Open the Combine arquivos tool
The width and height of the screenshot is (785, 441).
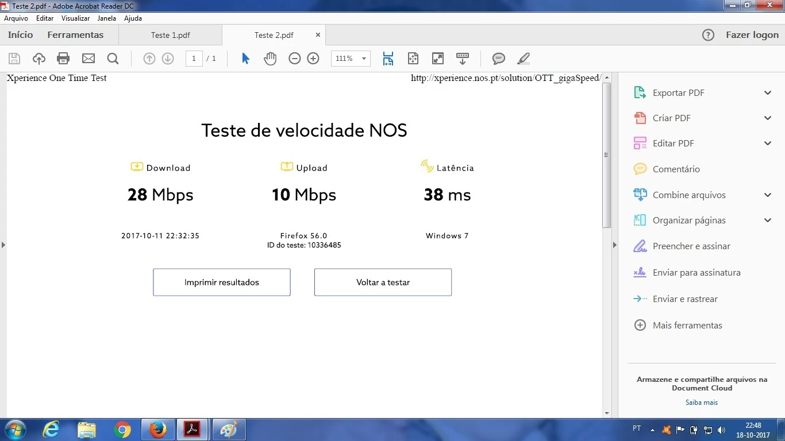(x=689, y=195)
